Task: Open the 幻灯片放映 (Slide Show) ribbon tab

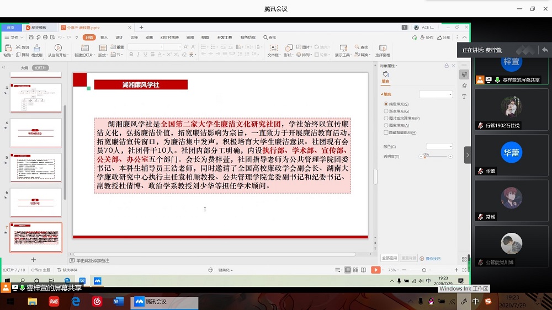Action: (169, 38)
